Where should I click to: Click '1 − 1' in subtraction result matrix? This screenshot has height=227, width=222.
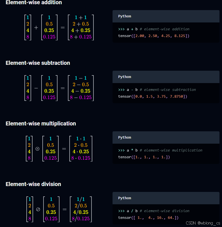pos(81,78)
